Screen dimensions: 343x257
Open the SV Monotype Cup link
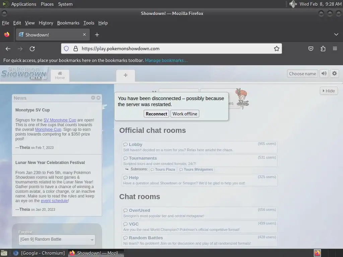coord(60,120)
